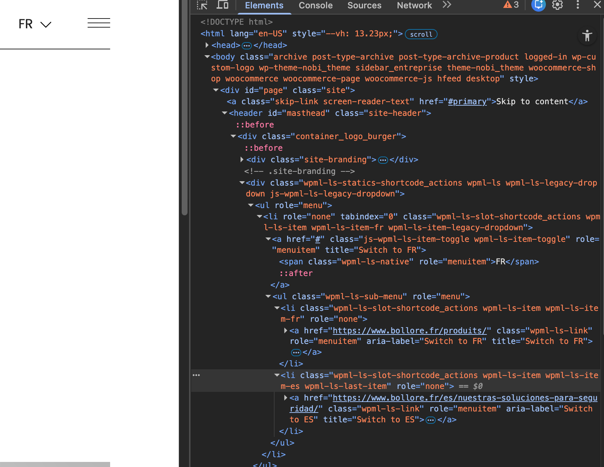Follow the bollore.fr/produits/ href link
This screenshot has width=604, height=467.
(409, 330)
